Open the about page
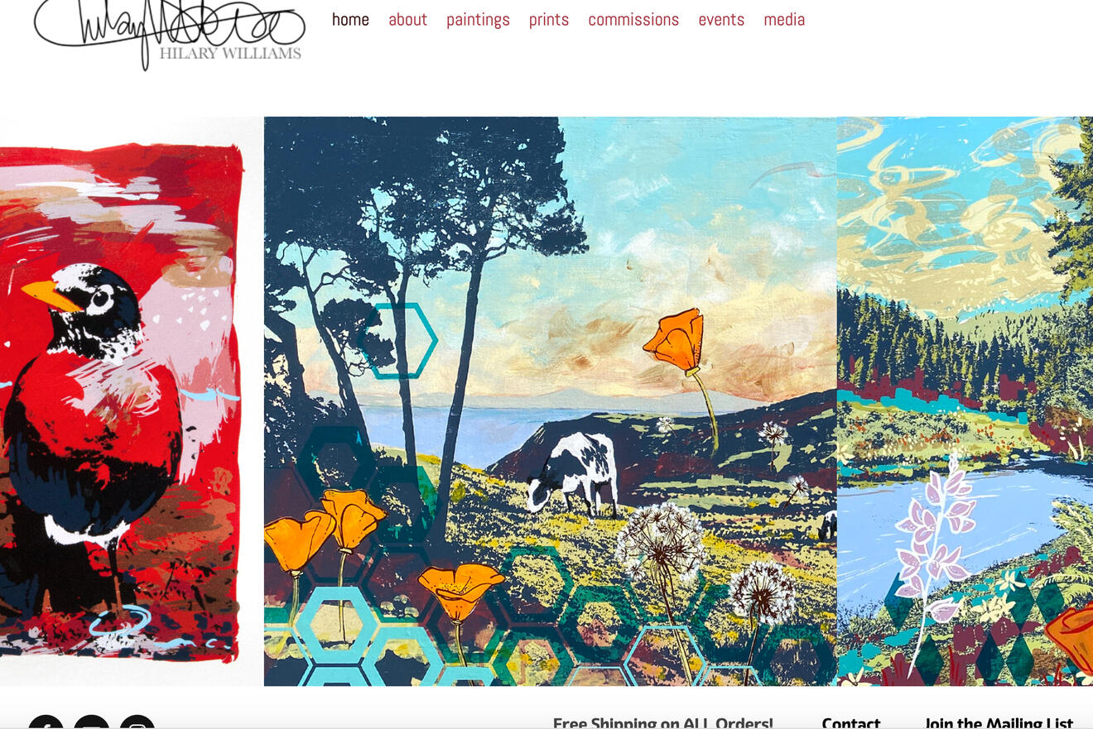This screenshot has height=729, width=1093. (x=407, y=20)
